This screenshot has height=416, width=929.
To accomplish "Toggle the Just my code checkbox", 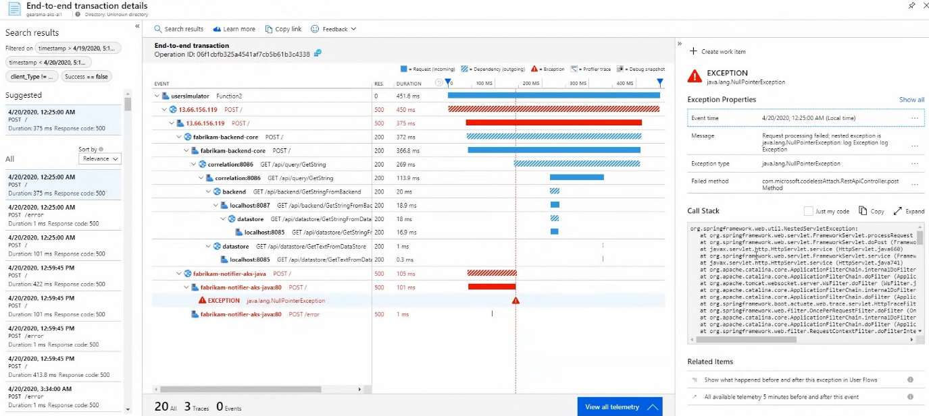I will 809,211.
